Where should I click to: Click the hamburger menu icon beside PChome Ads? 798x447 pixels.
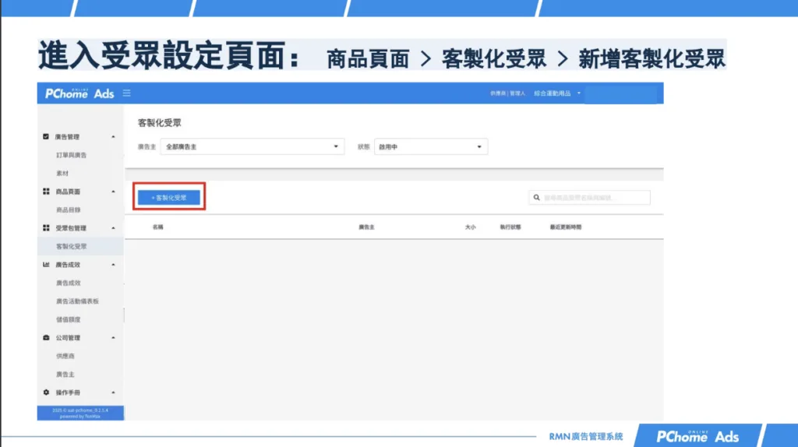tap(126, 93)
